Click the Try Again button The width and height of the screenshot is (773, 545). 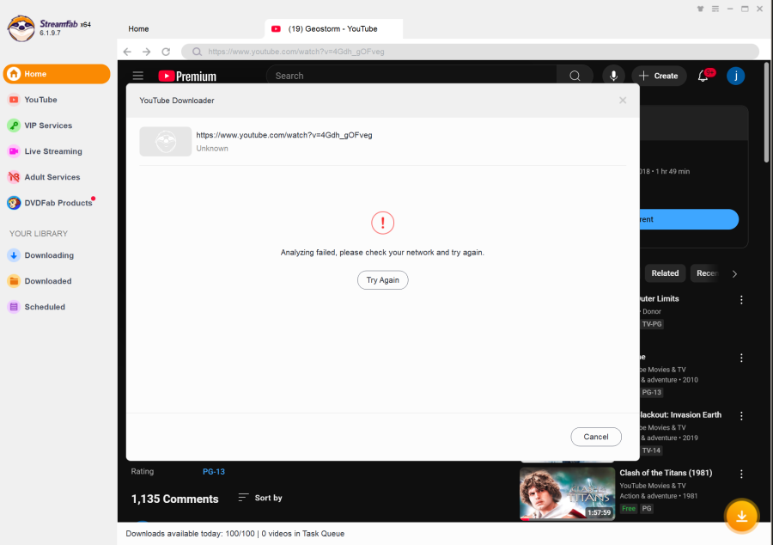click(x=382, y=280)
